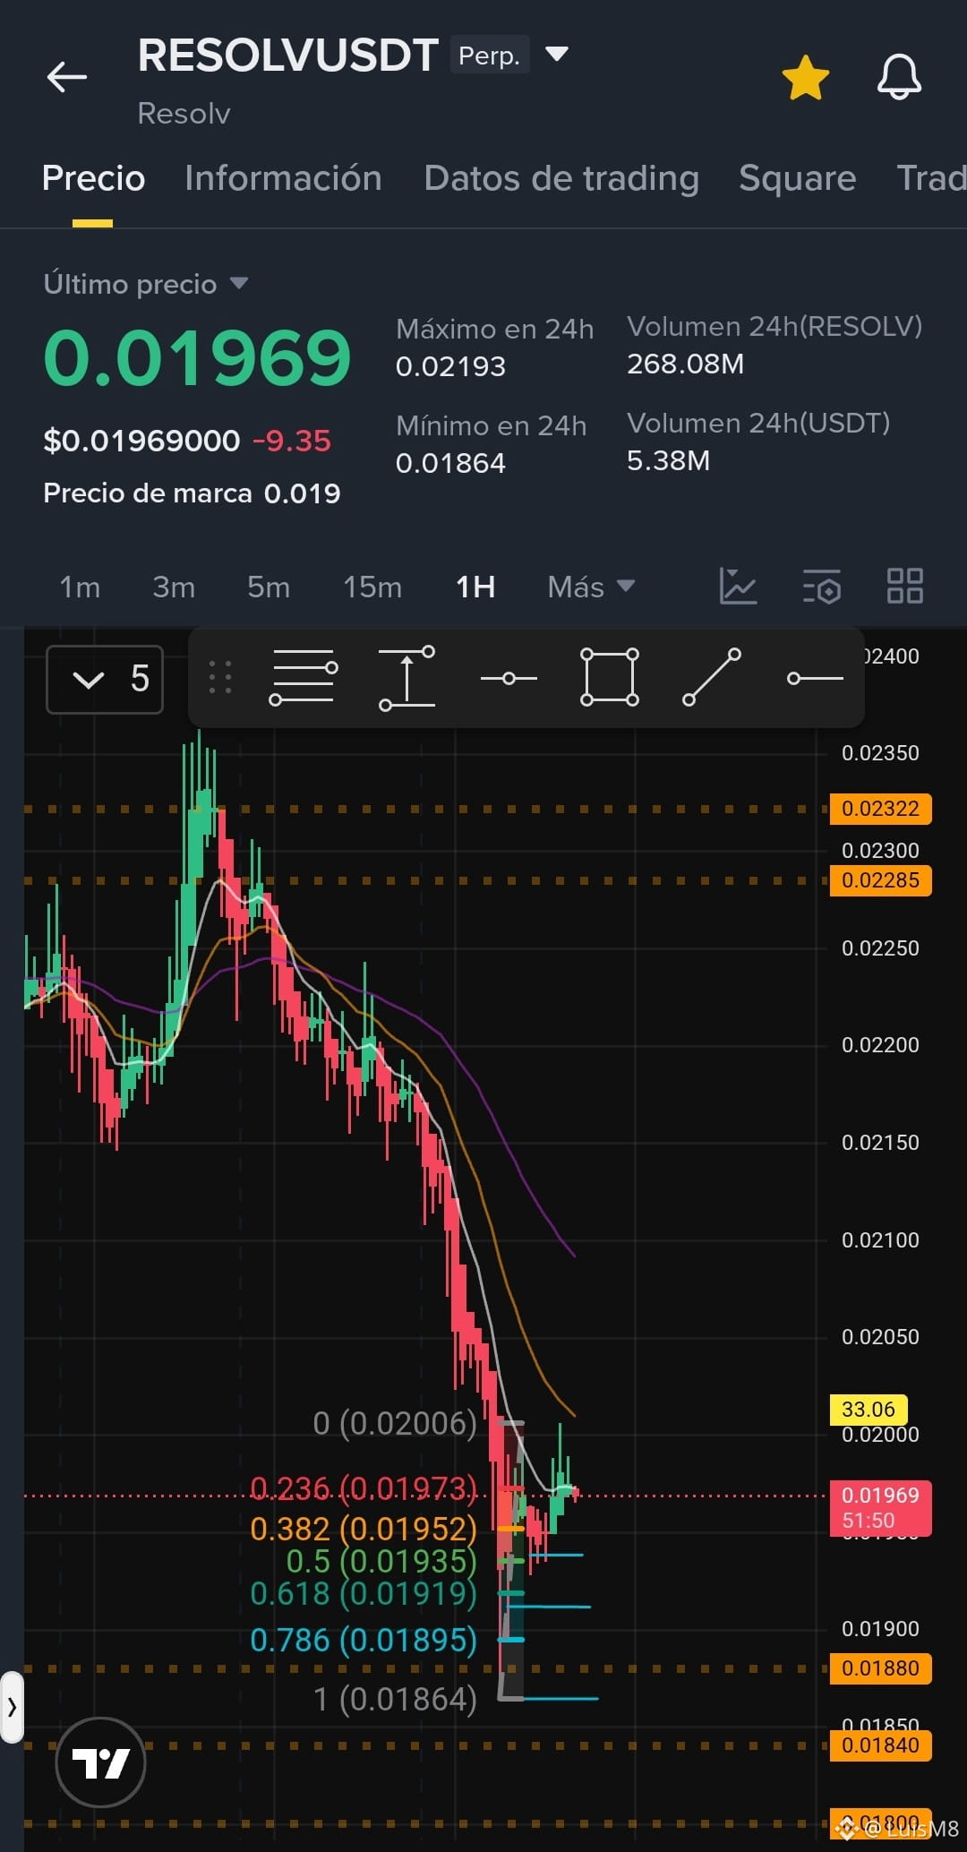967x1852 pixels.
Task: Tap the TradingView logo button
Action: click(100, 1763)
